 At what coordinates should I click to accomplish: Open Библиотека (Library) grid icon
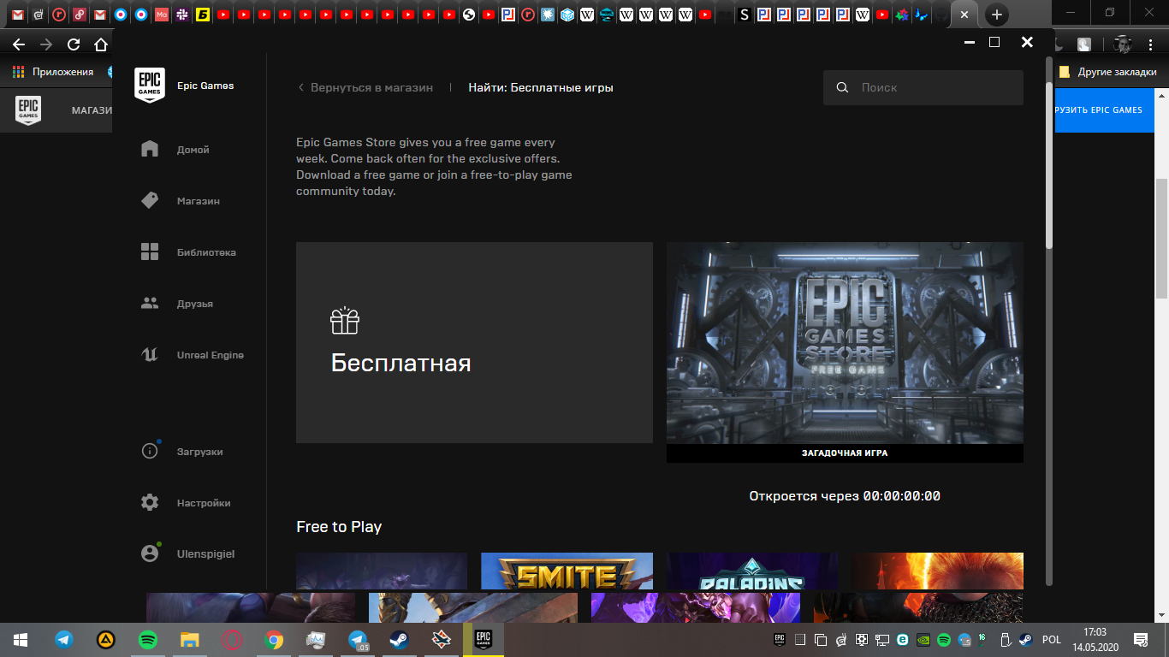pos(150,252)
